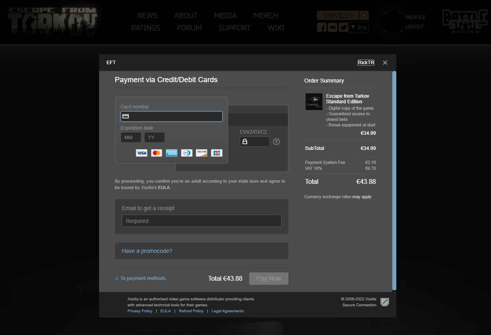Click the email receipt input field
491x335 pixels.
(201, 221)
